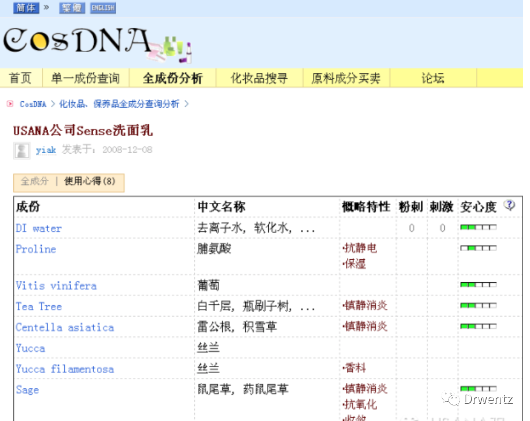Click the red breadcrumb bullet icon
This screenshot has width=530, height=421.
(9, 103)
